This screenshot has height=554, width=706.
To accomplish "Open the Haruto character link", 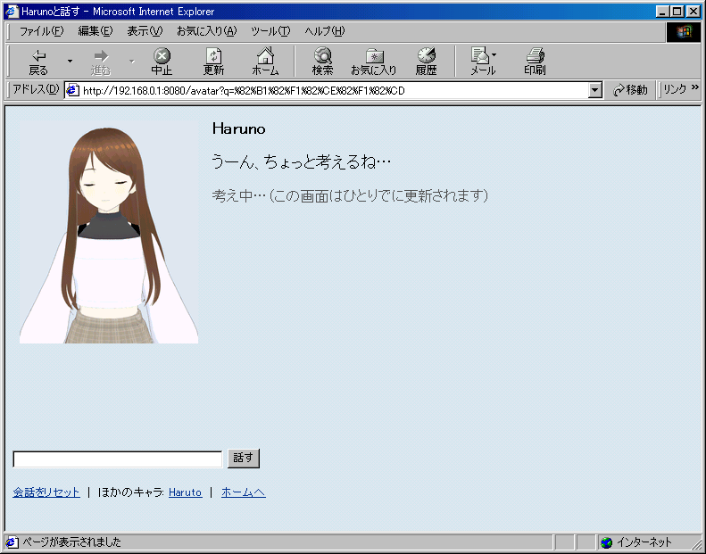I will click(185, 492).
